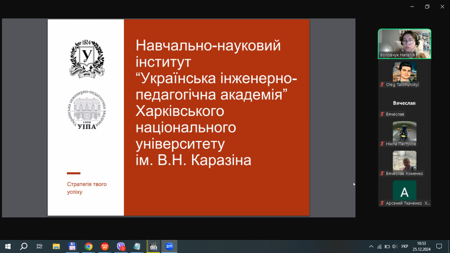450x253 pixels.
Task: Select Воловчук Наталія's active video tile
Action: coord(405,44)
